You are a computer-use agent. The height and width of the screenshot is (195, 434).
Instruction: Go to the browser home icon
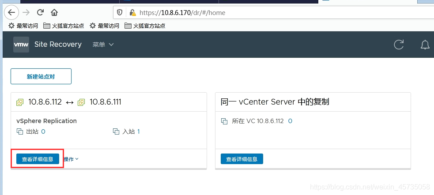[x=54, y=12]
